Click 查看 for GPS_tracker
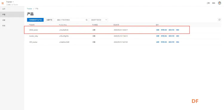The width and height of the screenshot is (224, 110). tap(158, 42)
